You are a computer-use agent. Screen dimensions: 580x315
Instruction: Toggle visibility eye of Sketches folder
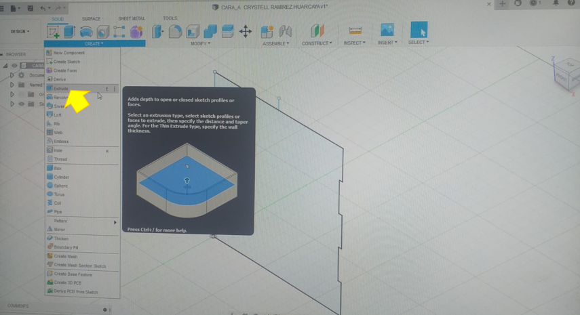pos(22,104)
